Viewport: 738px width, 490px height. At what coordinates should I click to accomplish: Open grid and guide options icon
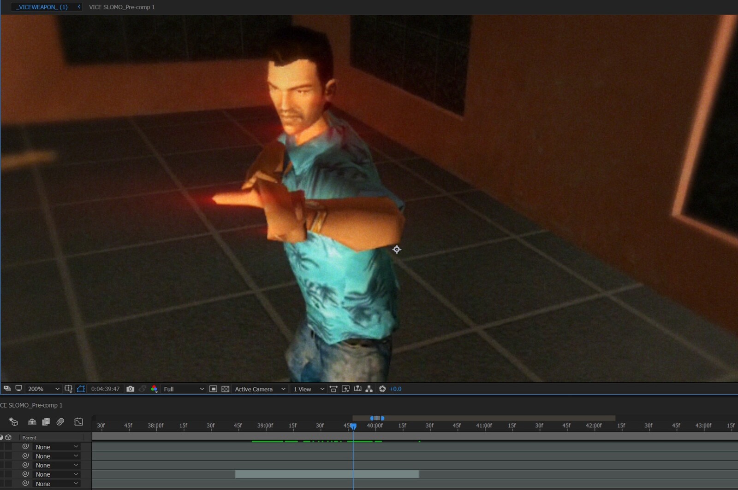click(68, 389)
